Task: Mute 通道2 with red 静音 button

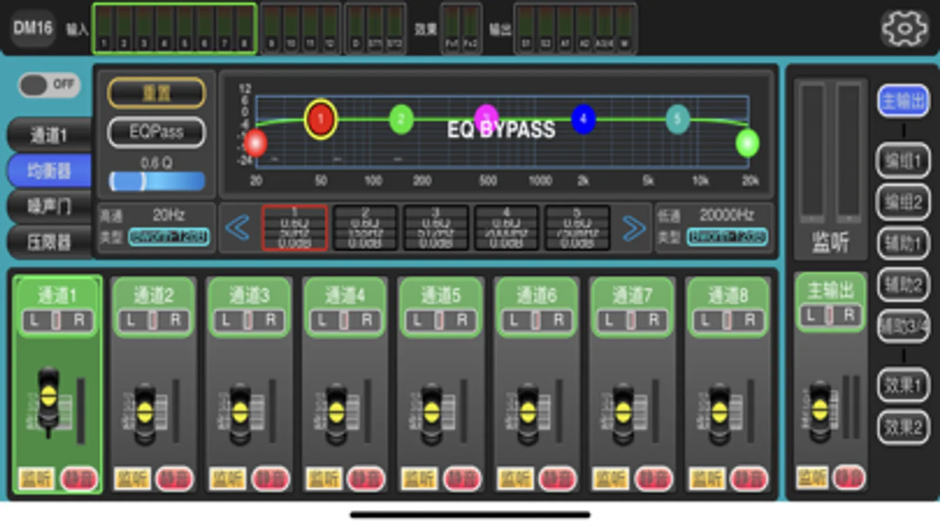Action: (x=175, y=478)
